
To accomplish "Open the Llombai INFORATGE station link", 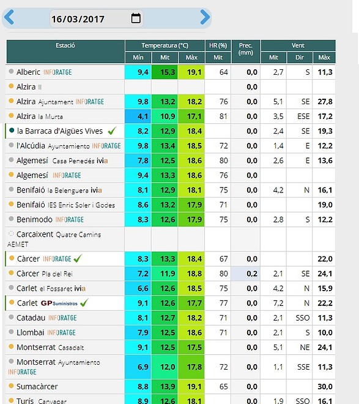I will point(46,333).
